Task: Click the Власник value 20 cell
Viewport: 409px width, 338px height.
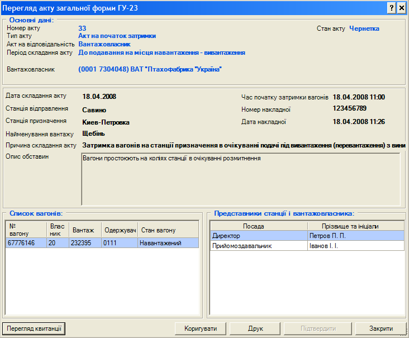Action: click(x=58, y=243)
